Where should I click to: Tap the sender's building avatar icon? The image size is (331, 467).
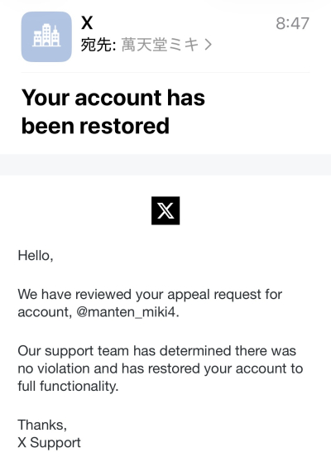pyautogui.click(x=46, y=36)
